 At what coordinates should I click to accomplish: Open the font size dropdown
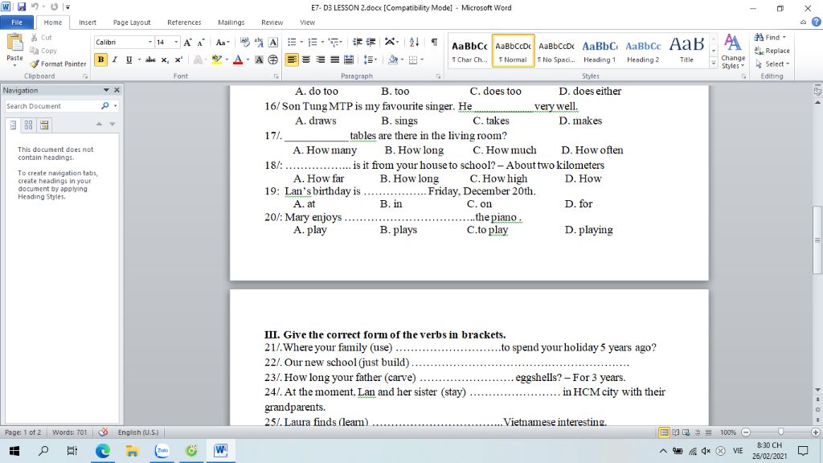click(176, 43)
